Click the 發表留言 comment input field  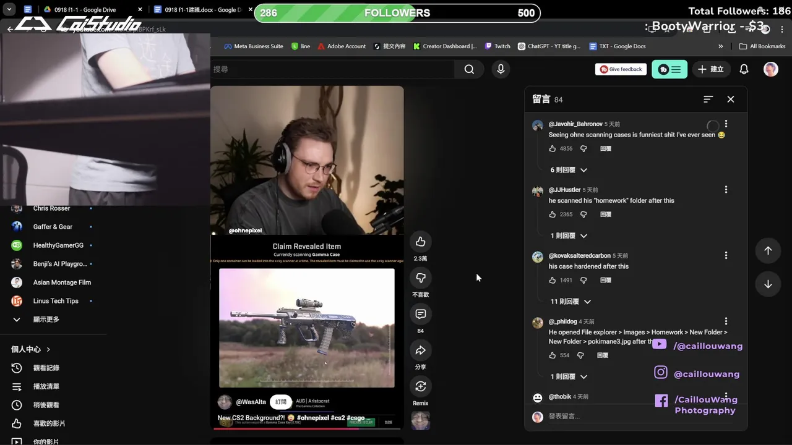pyautogui.click(x=640, y=417)
